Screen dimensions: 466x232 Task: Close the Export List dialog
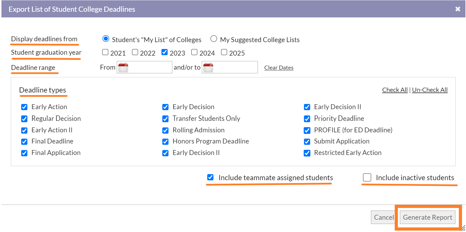click(458, 9)
